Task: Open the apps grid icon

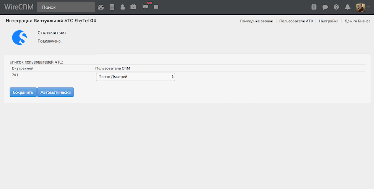Action: (x=156, y=7)
